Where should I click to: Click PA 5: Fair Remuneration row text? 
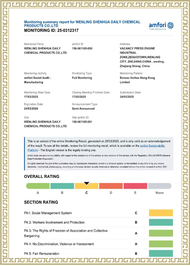click(x=42, y=253)
